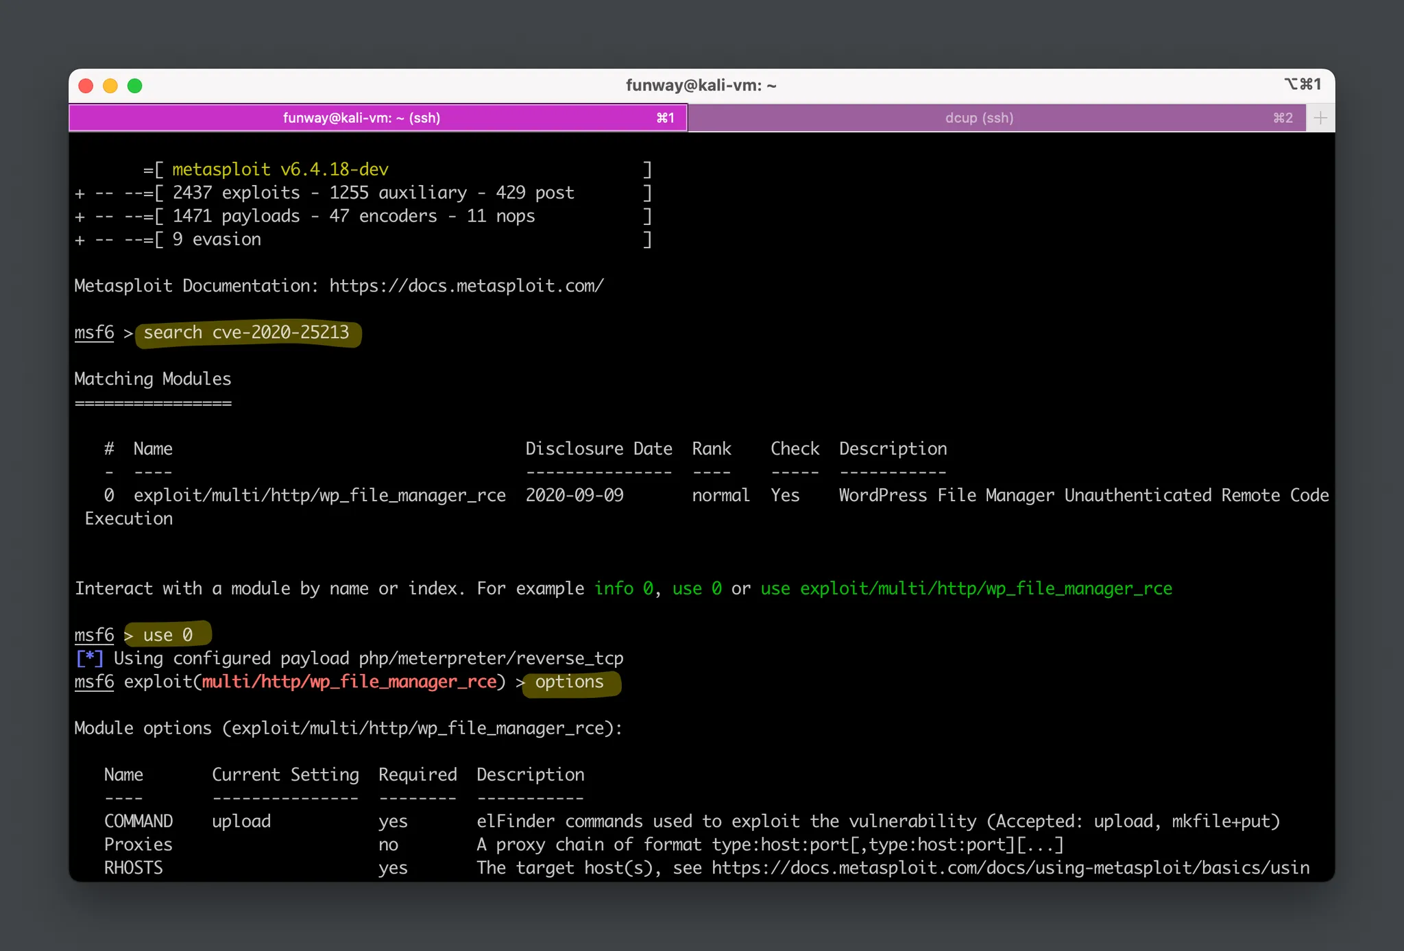Click the blue [*] status indicator
The height and width of the screenshot is (951, 1404).
pyautogui.click(x=89, y=659)
